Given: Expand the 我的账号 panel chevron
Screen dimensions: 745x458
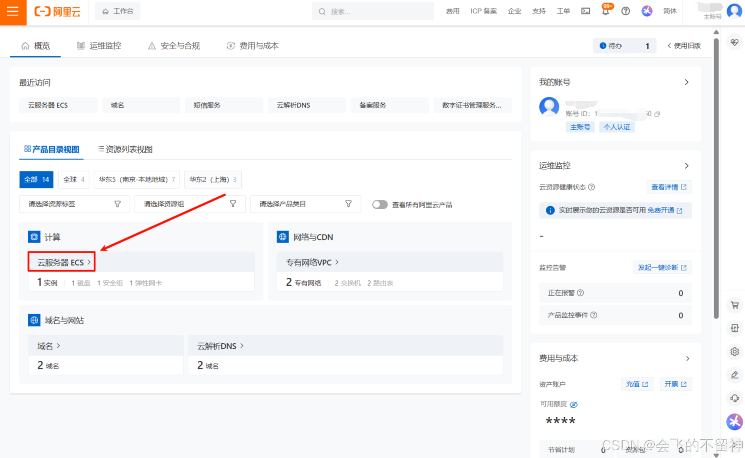Looking at the screenshot, I should 686,82.
